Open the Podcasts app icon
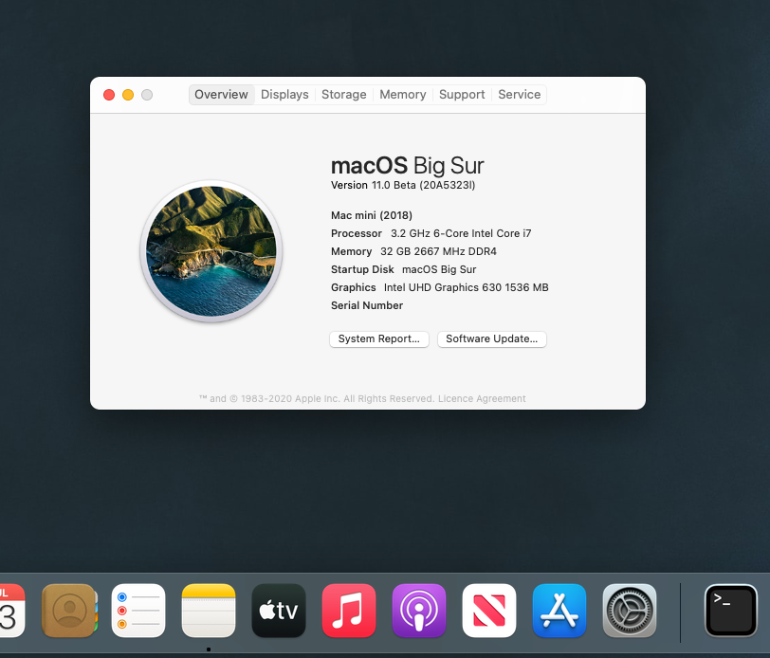770x658 pixels. (419, 611)
